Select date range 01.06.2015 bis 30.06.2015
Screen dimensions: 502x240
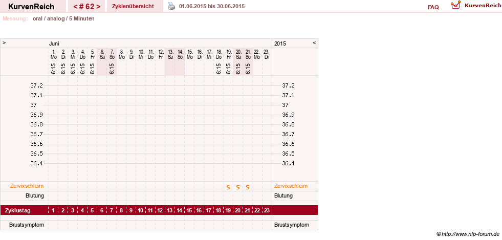click(212, 6)
